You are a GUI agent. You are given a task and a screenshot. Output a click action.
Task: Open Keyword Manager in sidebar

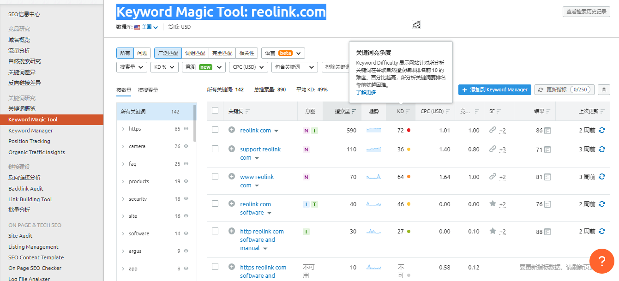click(30, 131)
